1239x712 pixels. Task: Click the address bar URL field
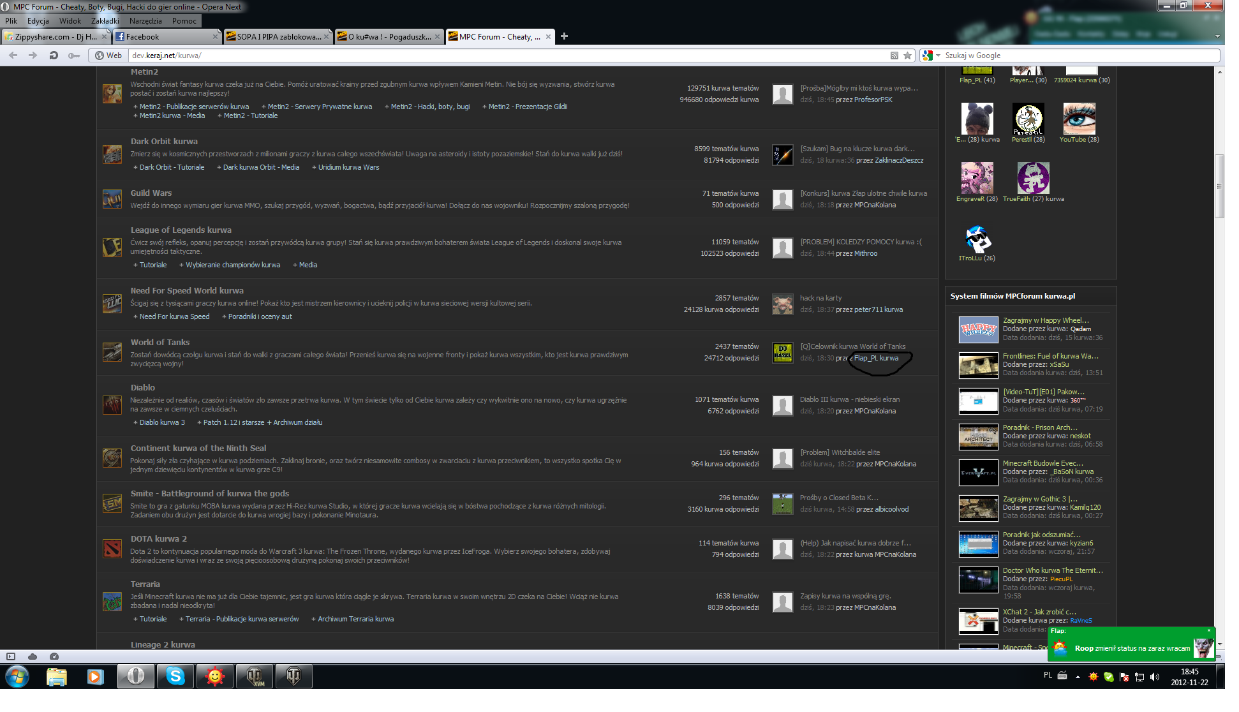(507, 56)
